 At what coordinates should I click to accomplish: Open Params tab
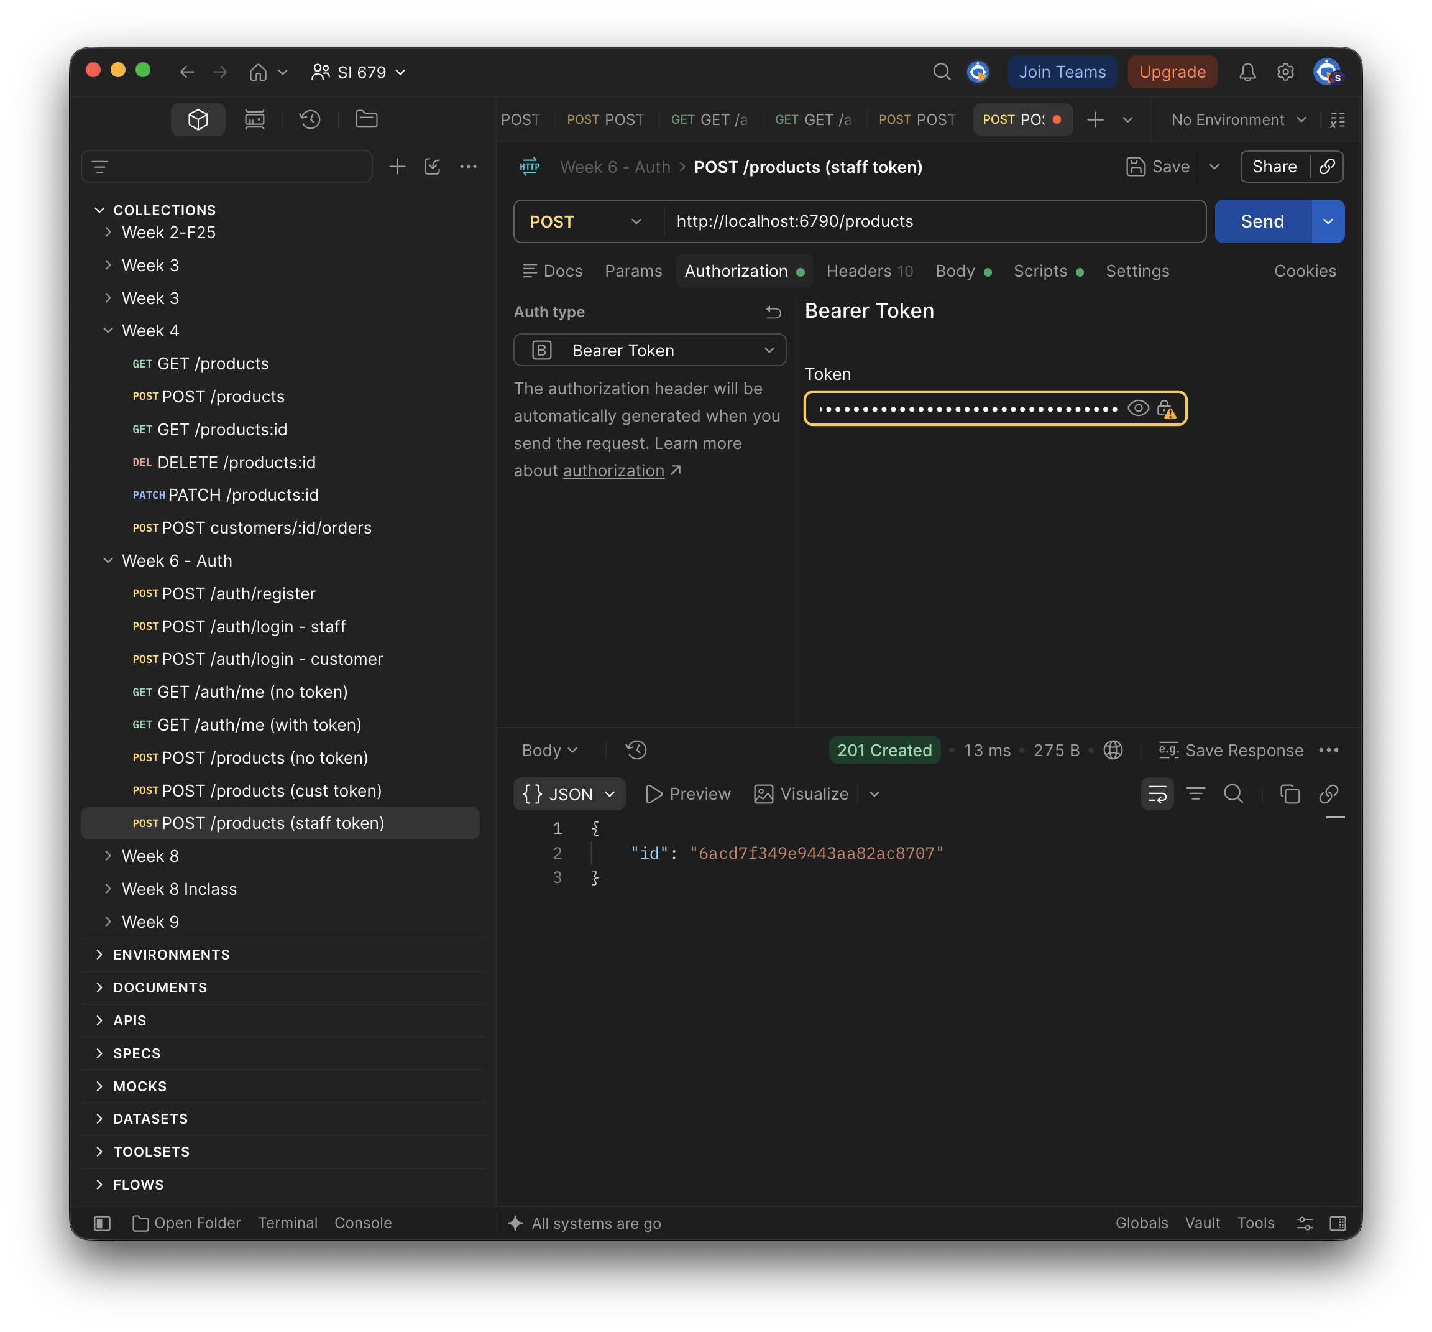tap(633, 272)
